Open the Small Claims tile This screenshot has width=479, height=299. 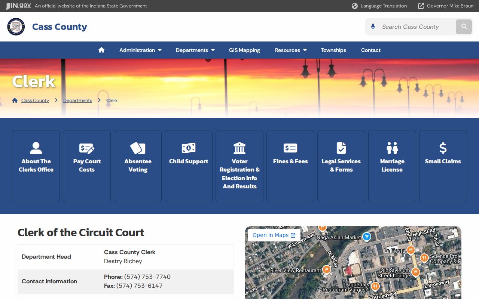pos(443,166)
